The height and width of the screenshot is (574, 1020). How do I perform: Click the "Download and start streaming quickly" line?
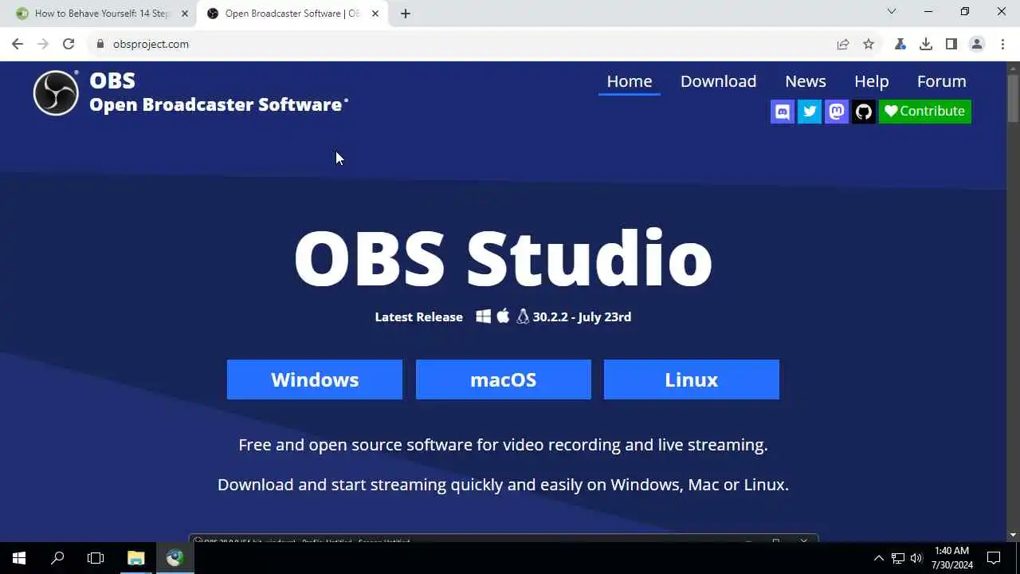[503, 485]
